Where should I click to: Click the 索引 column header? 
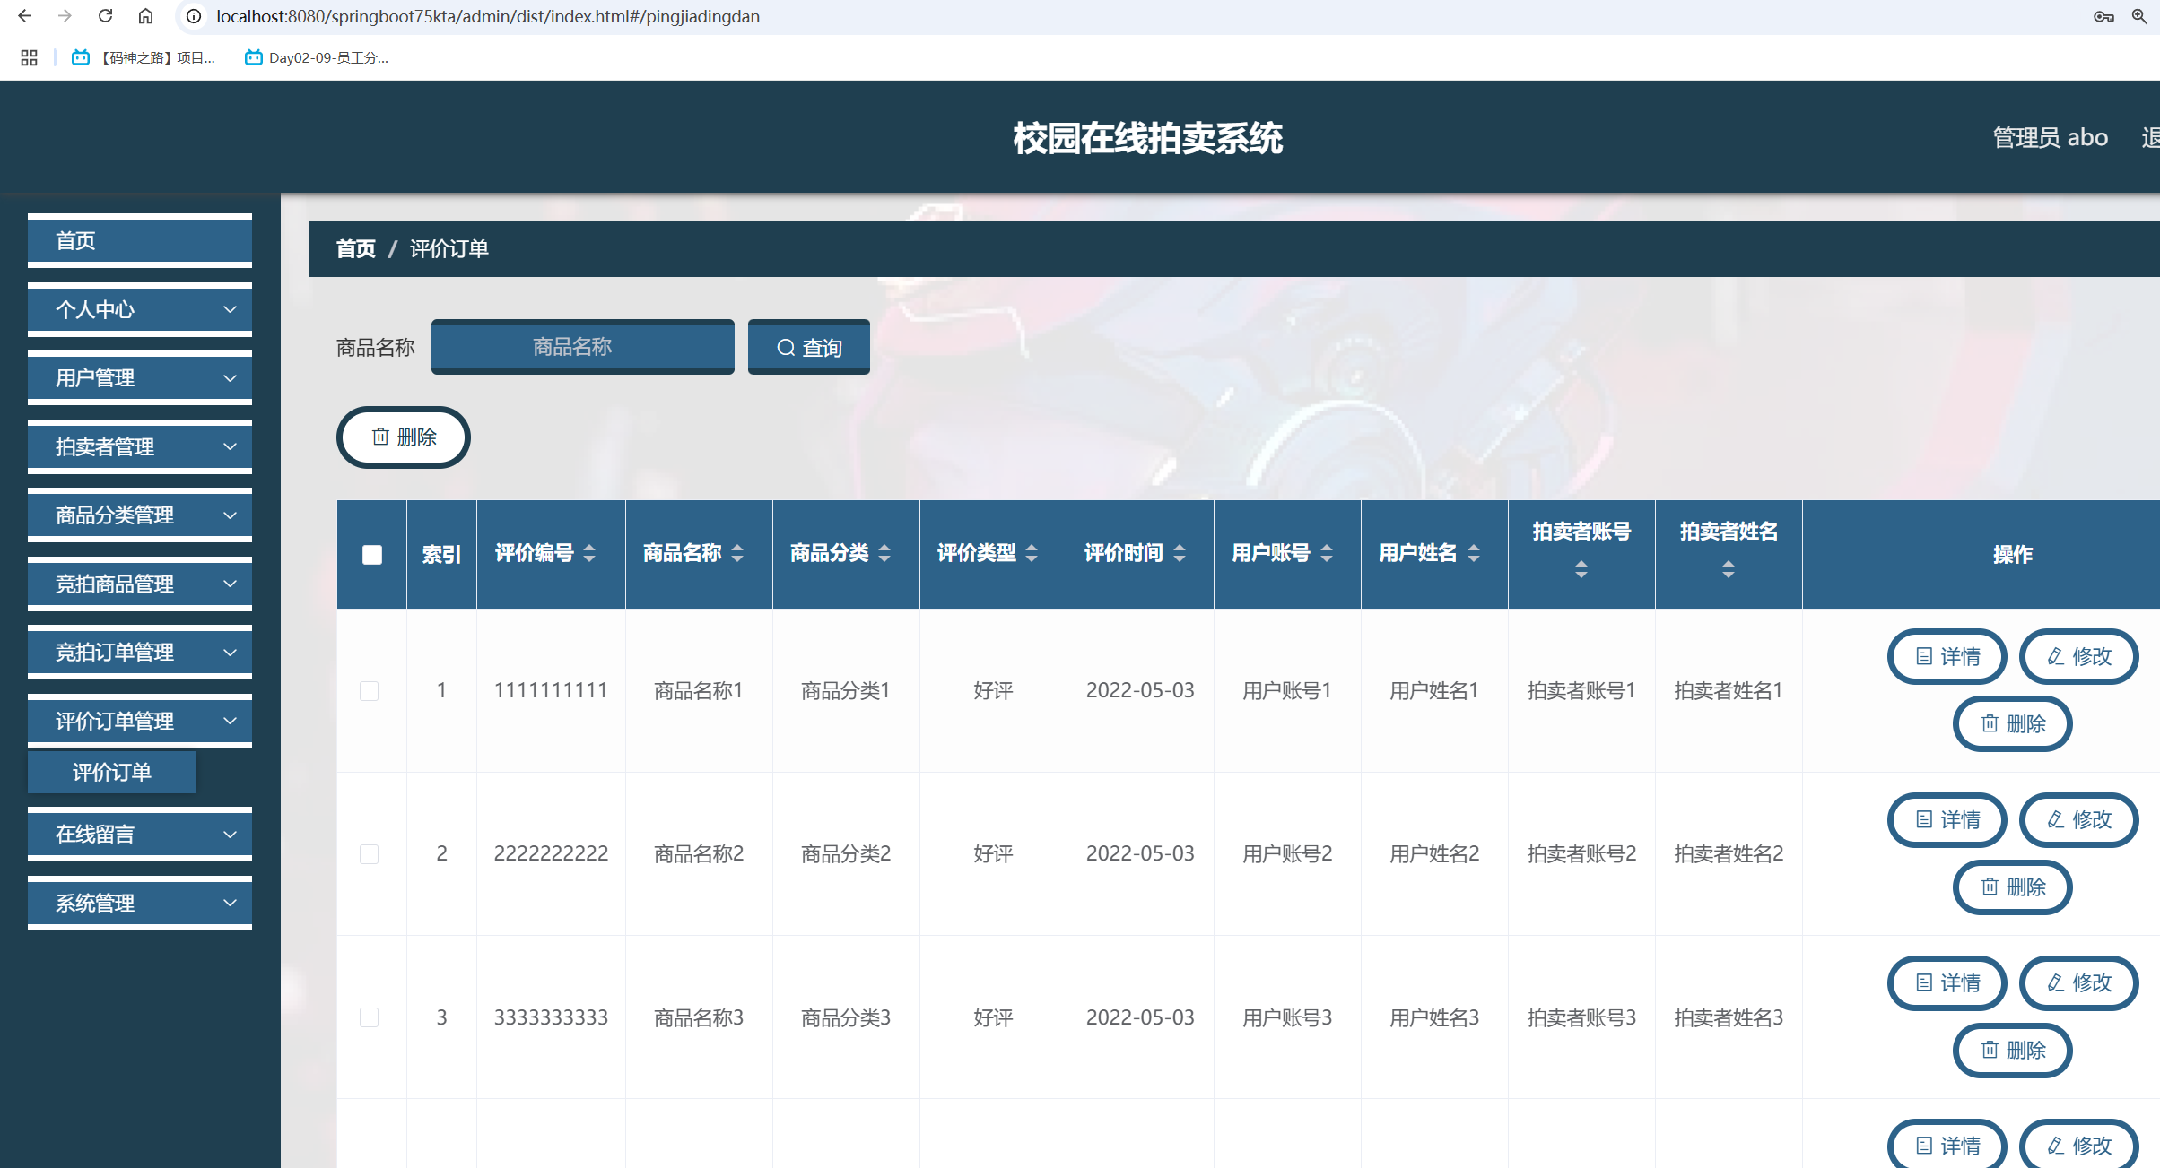[x=441, y=555]
